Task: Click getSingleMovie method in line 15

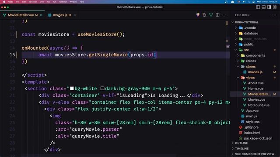Action: tap(108, 55)
